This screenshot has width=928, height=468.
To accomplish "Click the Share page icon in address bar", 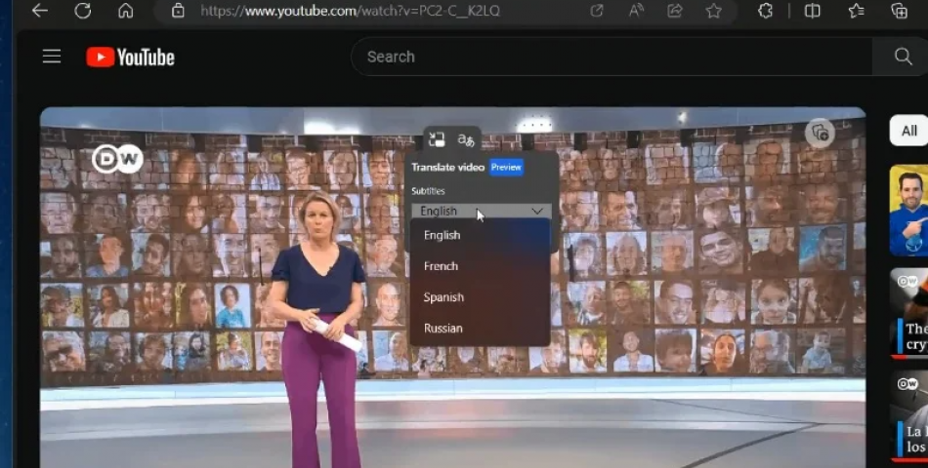I will [675, 10].
